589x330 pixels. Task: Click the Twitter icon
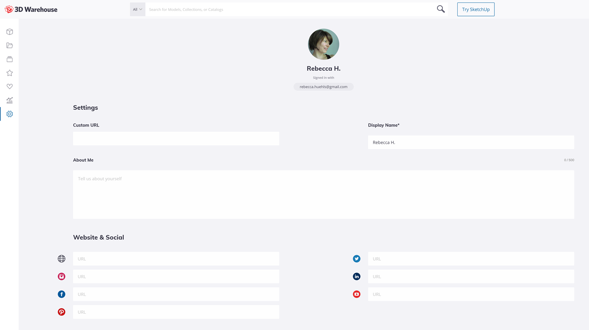coord(357,259)
